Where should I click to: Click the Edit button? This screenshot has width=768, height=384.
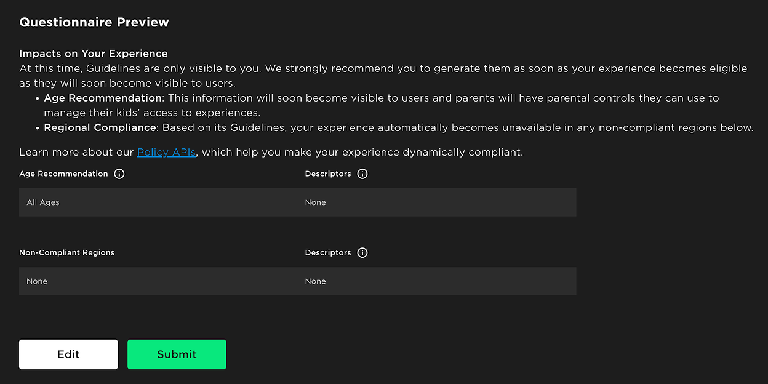[68, 354]
